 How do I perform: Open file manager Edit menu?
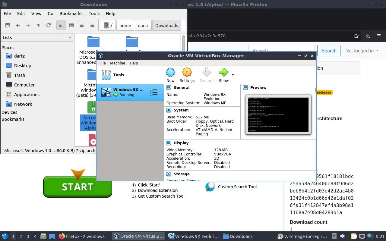21,14
